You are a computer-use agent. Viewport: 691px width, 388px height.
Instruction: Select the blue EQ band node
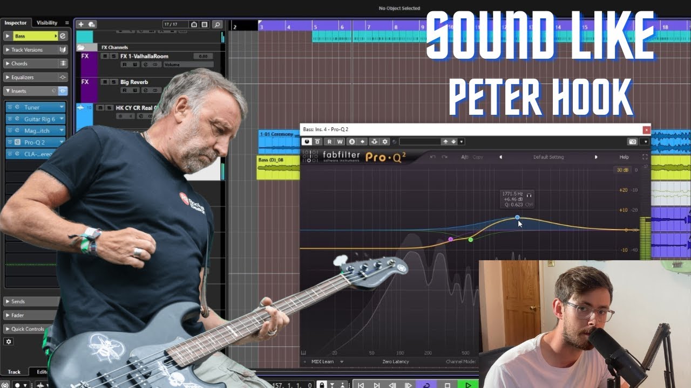517,218
